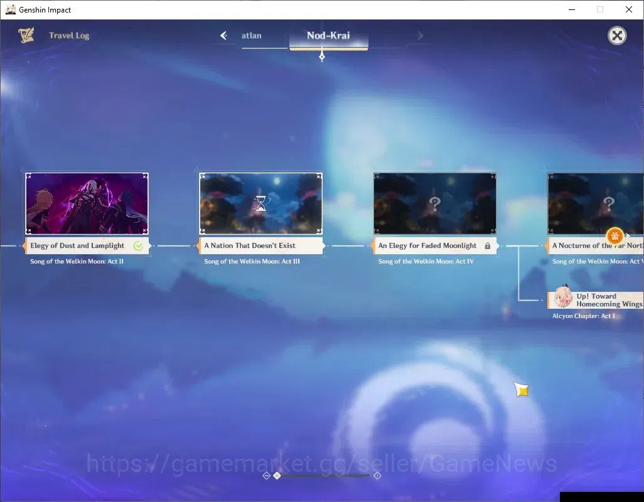Open An Elegy for Faded Moonlight thumbnail

click(x=435, y=203)
